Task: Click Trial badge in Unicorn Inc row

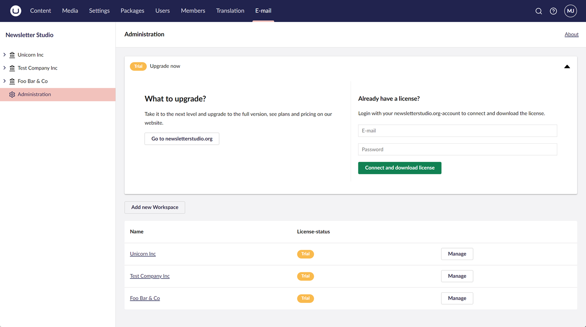Action: coord(305,254)
